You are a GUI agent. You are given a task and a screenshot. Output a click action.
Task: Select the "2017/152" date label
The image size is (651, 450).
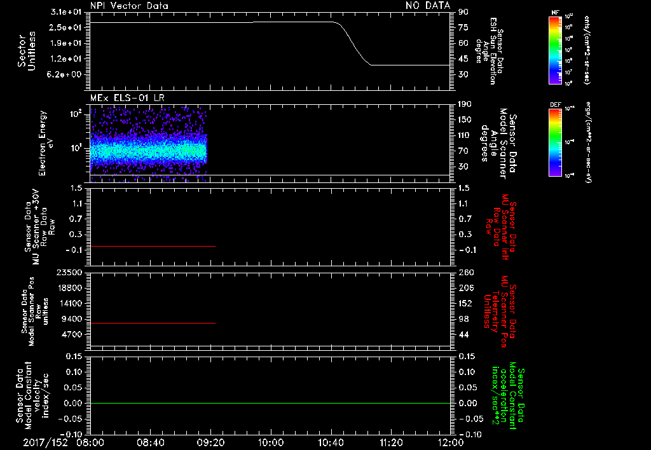tap(45, 442)
